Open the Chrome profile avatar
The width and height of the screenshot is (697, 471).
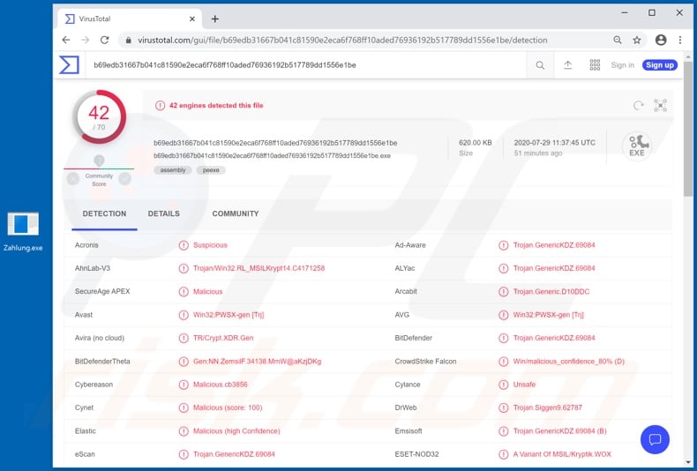(x=661, y=40)
